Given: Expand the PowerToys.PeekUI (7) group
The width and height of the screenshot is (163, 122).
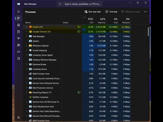Looking at the screenshot, I should tap(26, 93).
